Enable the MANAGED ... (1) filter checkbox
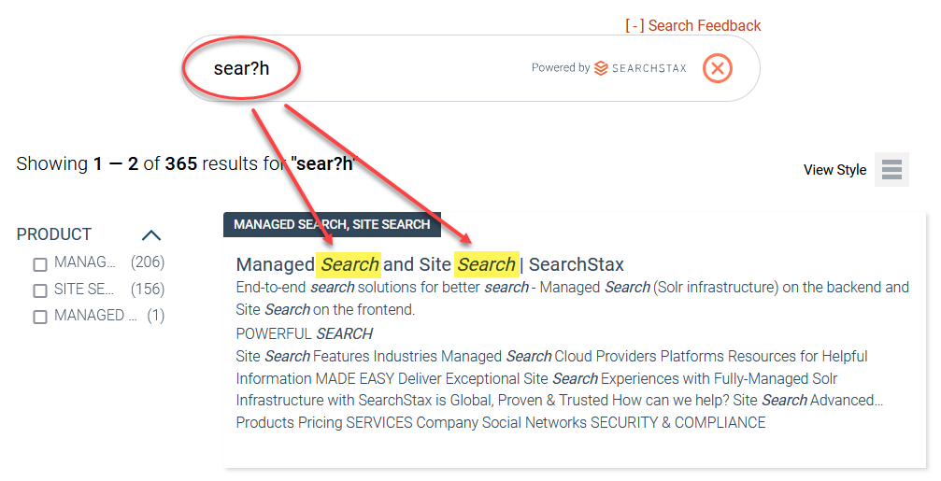The height and width of the screenshot is (481, 941). point(40,317)
